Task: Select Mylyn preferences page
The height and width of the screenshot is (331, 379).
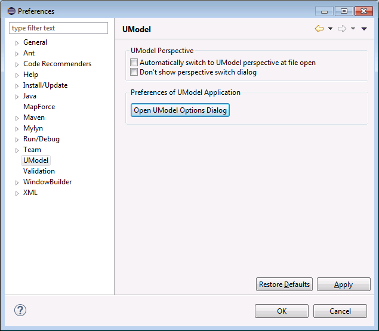Action: [x=33, y=128]
